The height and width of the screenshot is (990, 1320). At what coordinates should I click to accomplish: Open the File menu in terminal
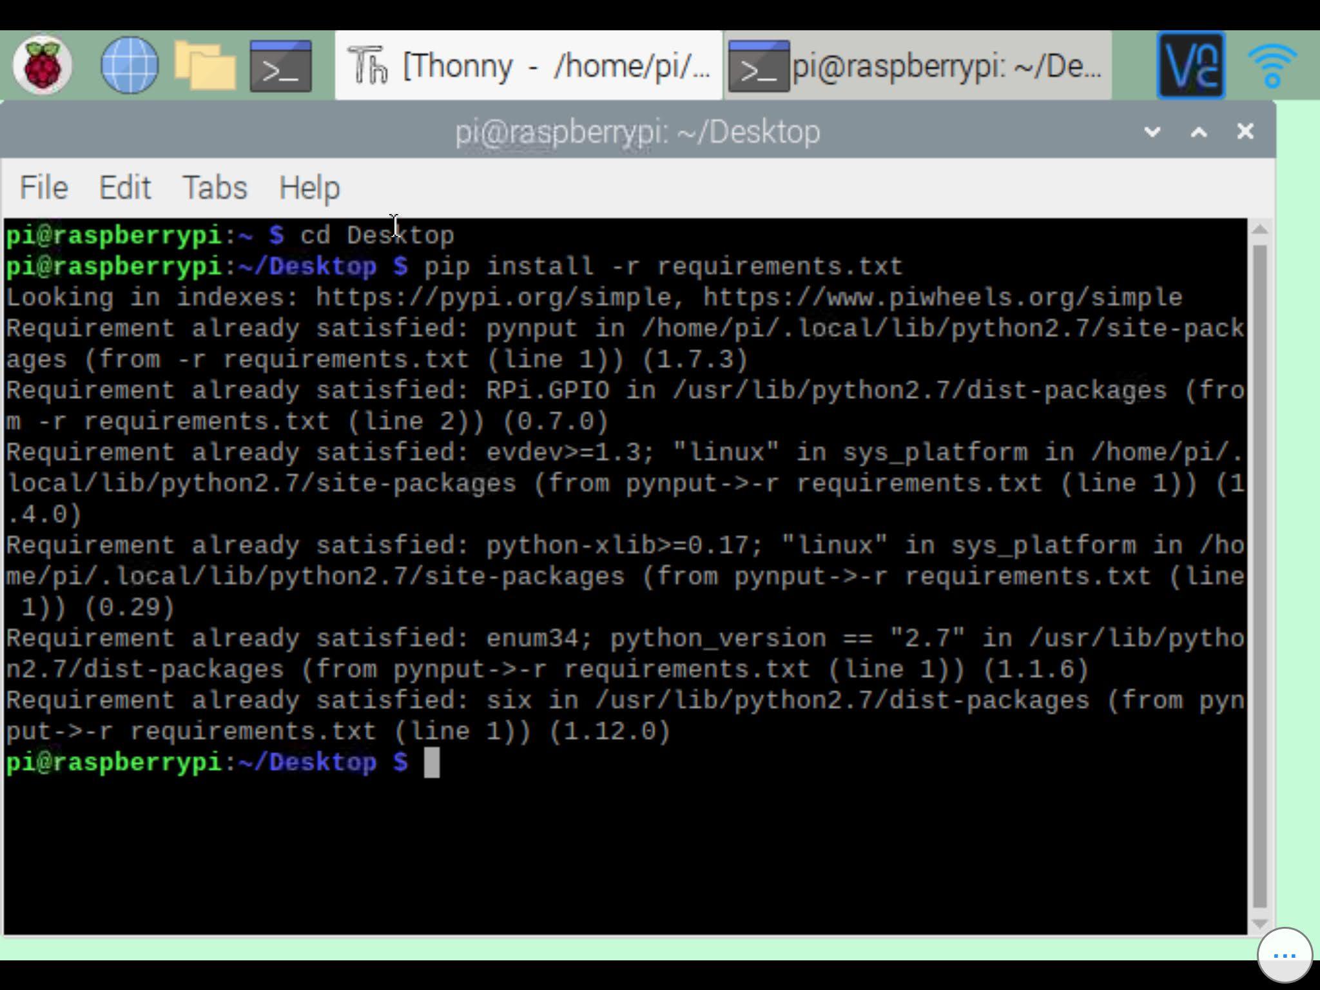[44, 188]
